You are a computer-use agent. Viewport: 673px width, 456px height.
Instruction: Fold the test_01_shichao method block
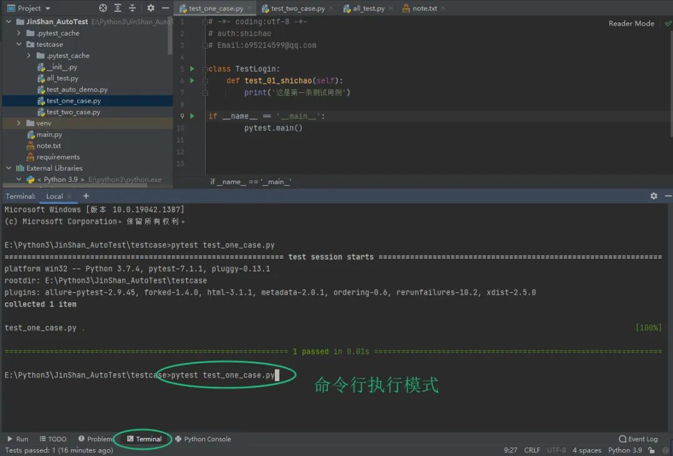point(205,80)
